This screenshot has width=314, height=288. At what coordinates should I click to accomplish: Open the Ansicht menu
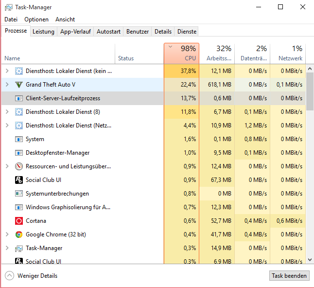point(65,19)
